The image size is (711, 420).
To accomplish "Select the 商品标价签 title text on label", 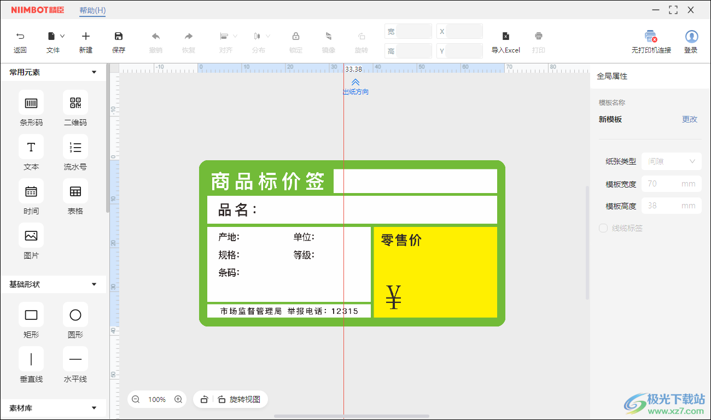I will pyautogui.click(x=268, y=182).
